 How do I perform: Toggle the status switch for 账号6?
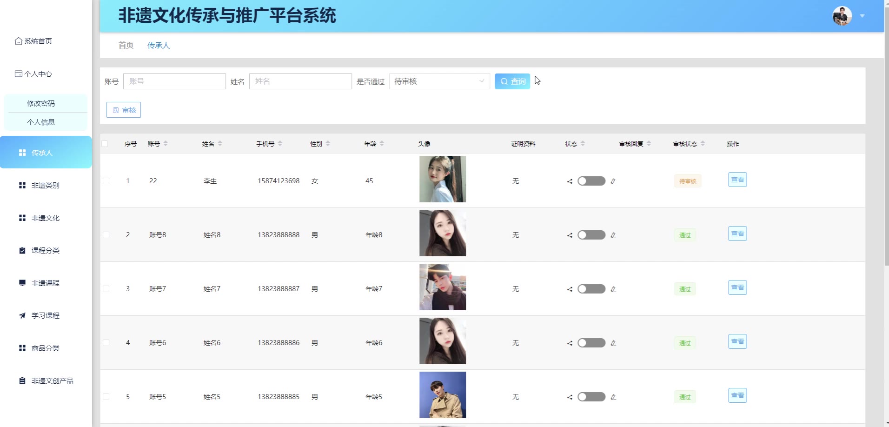pyautogui.click(x=591, y=343)
